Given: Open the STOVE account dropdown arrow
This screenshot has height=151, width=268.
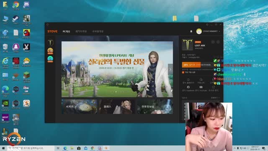Looking at the screenshot, I should click(219, 31).
